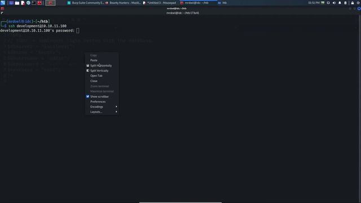Click the red launcher icon in panel
This screenshot has height=203, width=361.
(39, 3)
